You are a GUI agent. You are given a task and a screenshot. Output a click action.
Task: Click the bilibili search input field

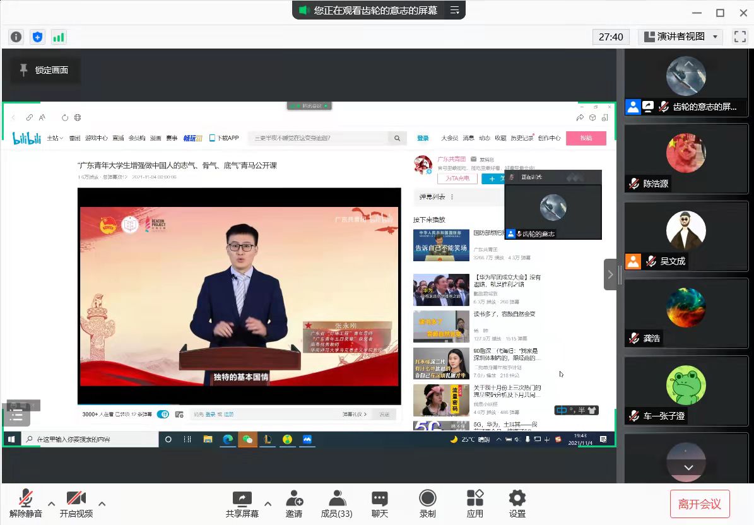tap(319, 138)
